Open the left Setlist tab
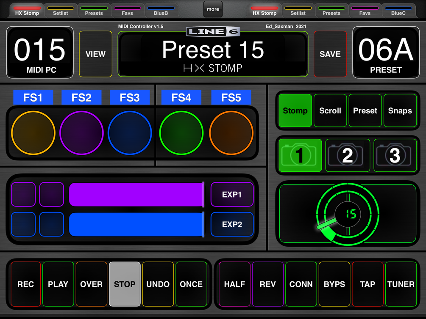The image size is (426, 319). click(61, 11)
